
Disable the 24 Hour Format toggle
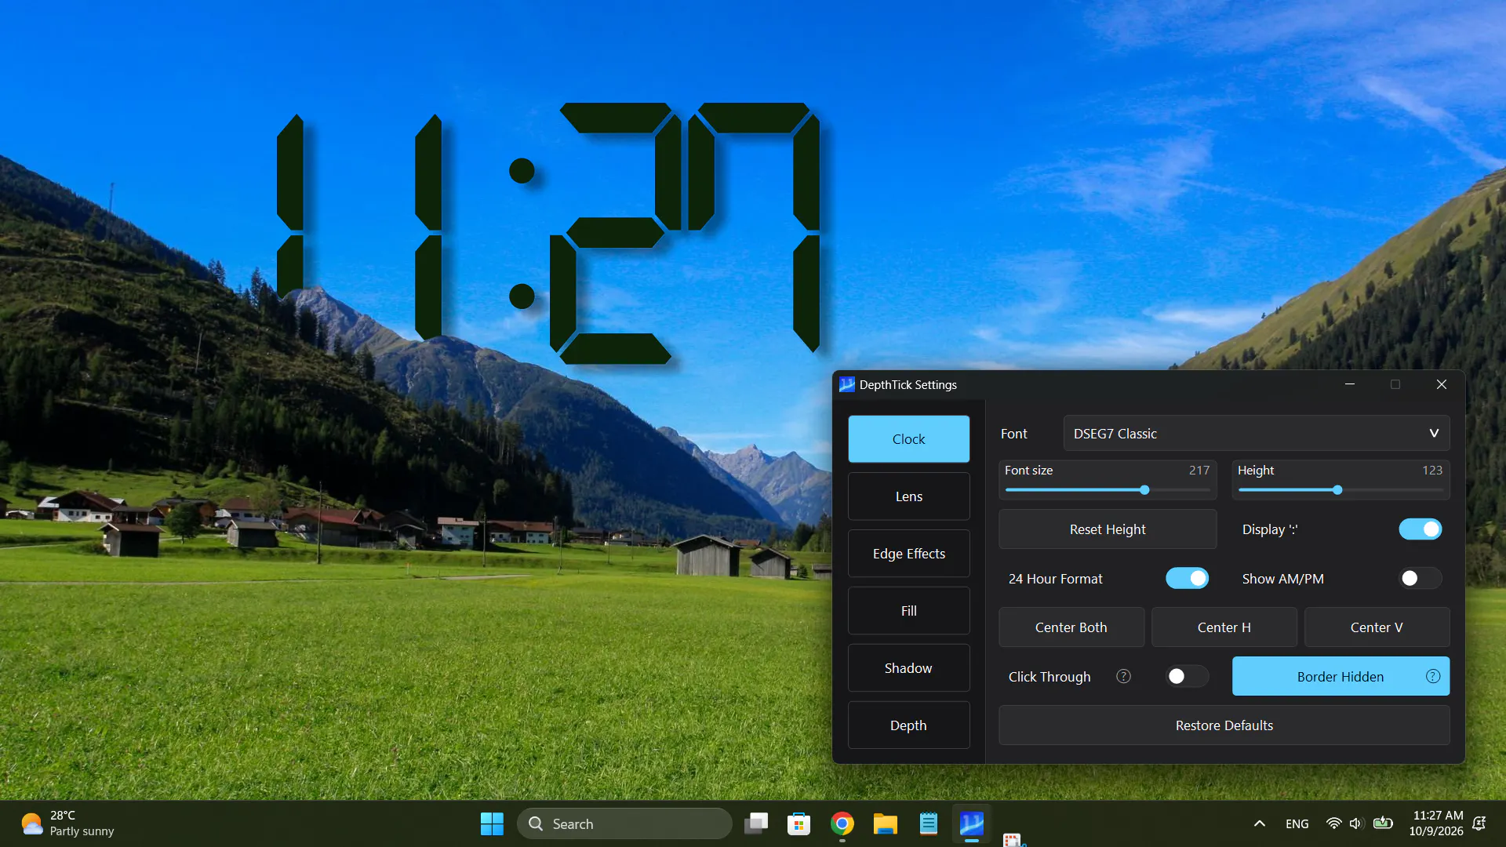(1187, 579)
